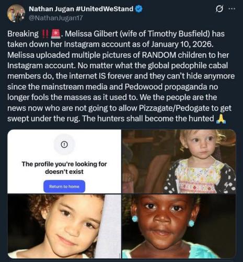Click the exclamation alert icon in screenshot
Screen dimensions: 243x262
pos(64,145)
